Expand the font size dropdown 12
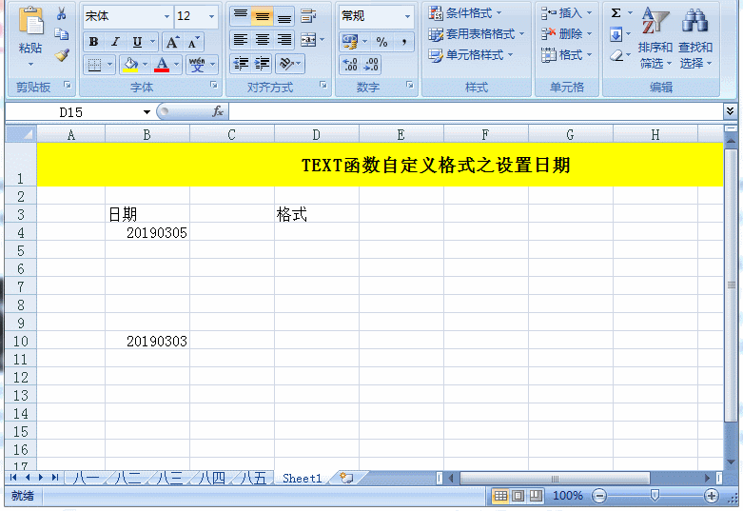Screen dimensions: 743x511 click(x=211, y=16)
